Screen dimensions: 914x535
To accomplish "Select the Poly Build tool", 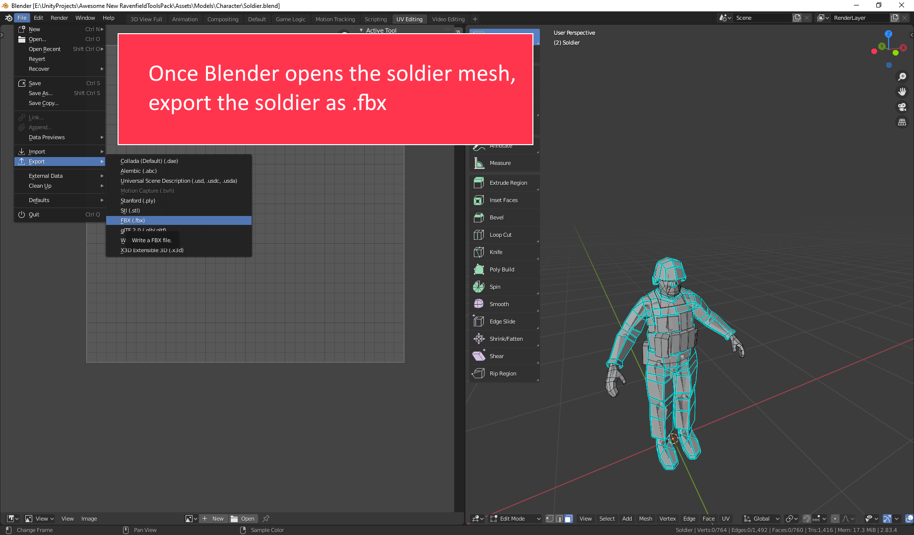I will pyautogui.click(x=504, y=269).
